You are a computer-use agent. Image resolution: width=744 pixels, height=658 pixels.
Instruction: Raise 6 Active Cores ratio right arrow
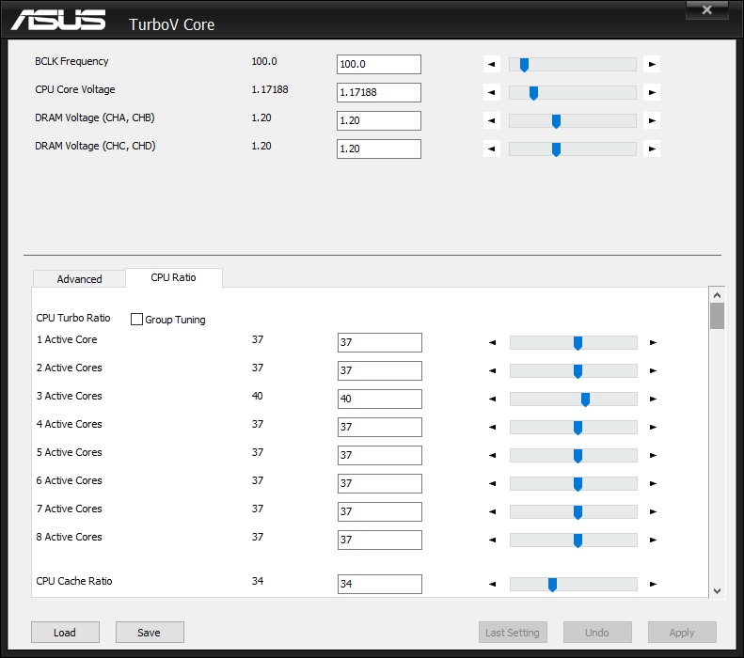tap(653, 483)
